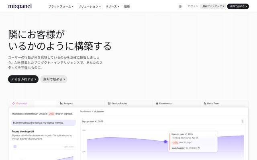Image resolution: width=257 pixels, height=160 pixels.
Task: Expand the プラットフォーム menu
Action: click(x=61, y=6)
